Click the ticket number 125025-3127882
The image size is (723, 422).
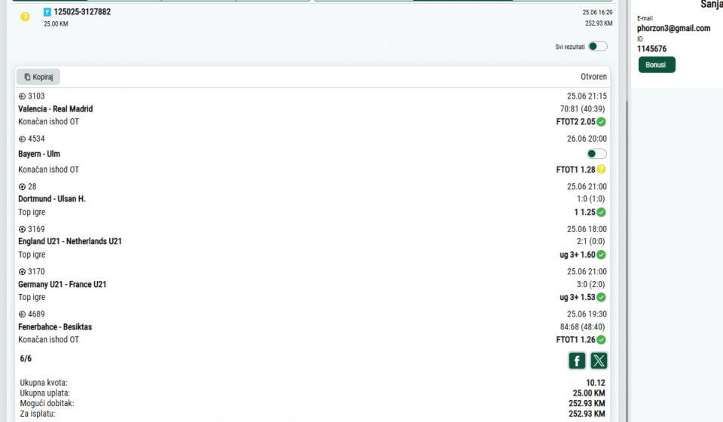click(82, 12)
